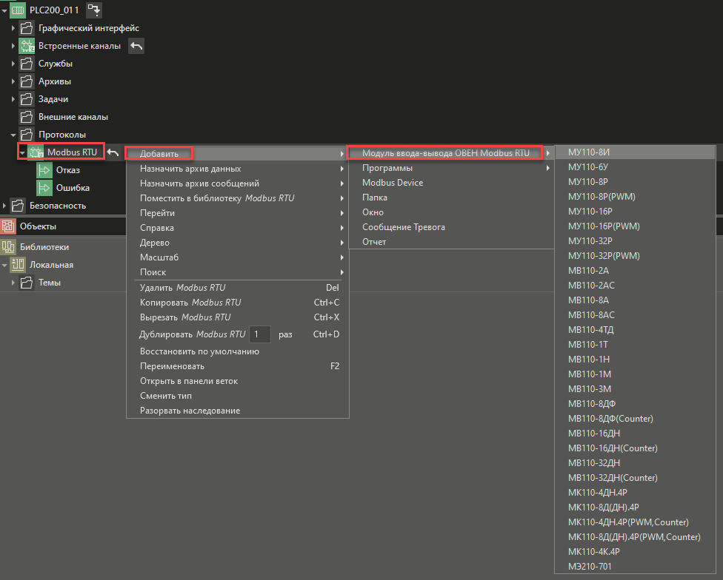Select module МК110-4К.4Р
The image size is (723, 580).
(x=635, y=551)
